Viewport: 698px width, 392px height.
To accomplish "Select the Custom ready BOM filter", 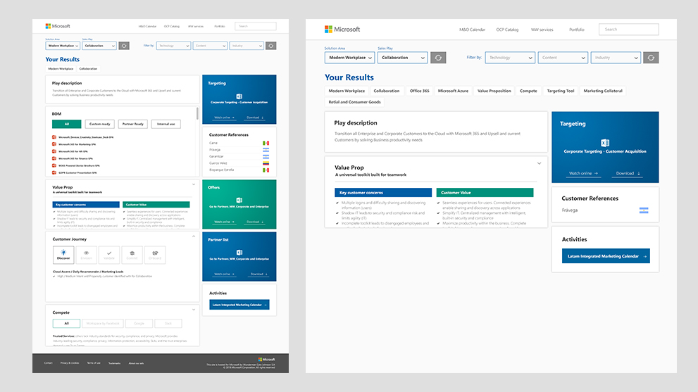I will coord(100,124).
